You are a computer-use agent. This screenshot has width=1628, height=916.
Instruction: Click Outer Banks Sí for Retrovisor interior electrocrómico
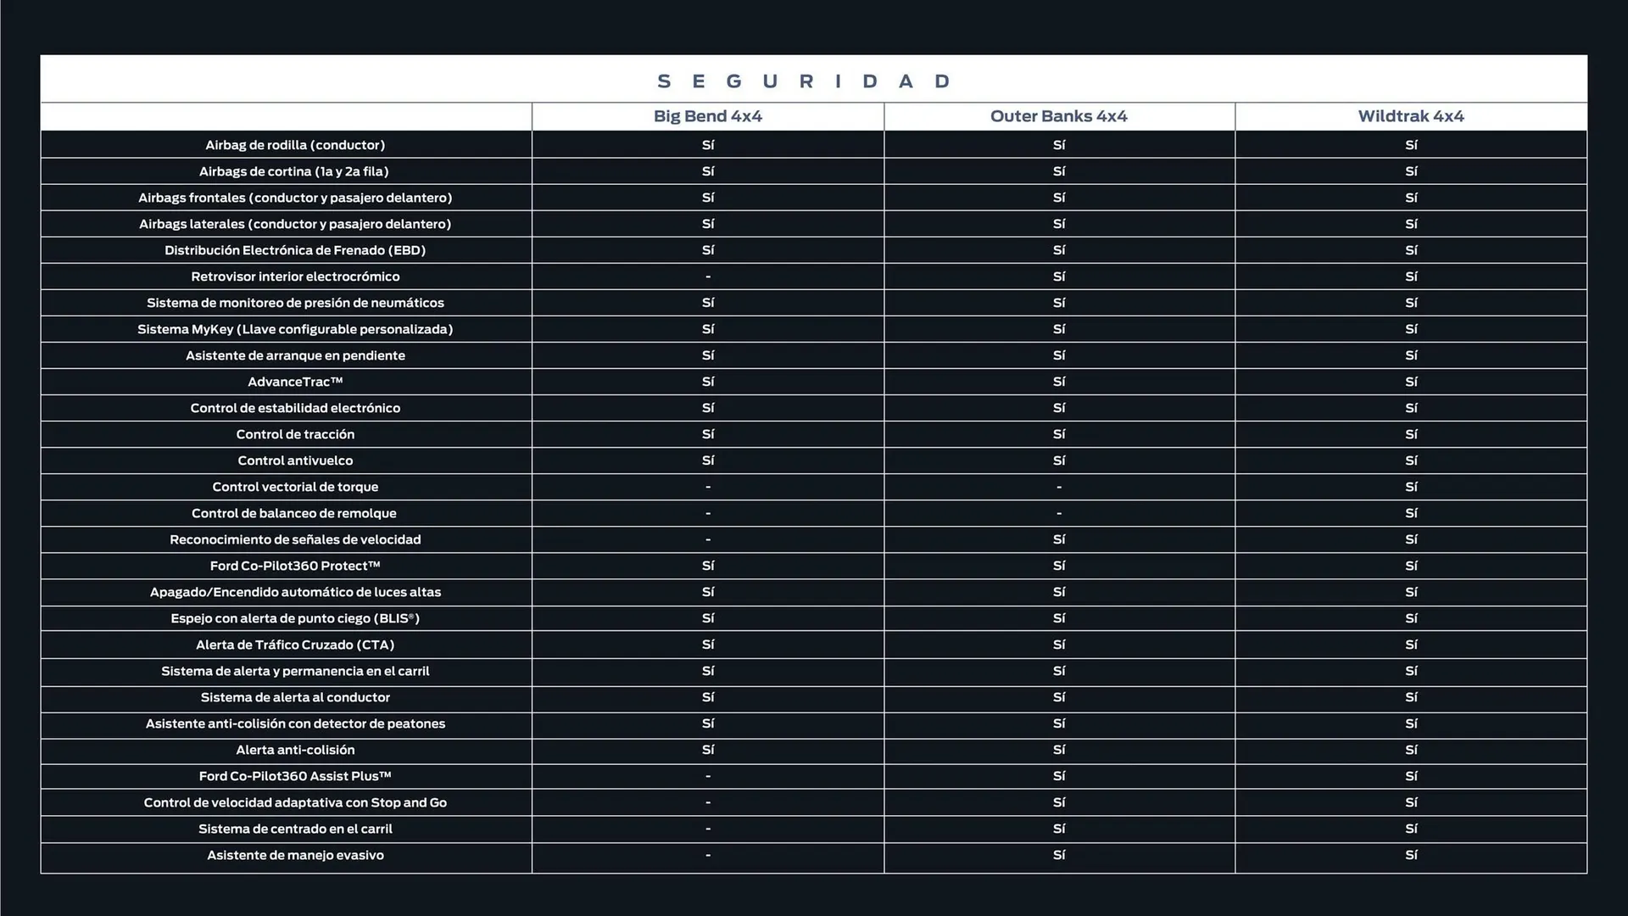tap(1059, 276)
